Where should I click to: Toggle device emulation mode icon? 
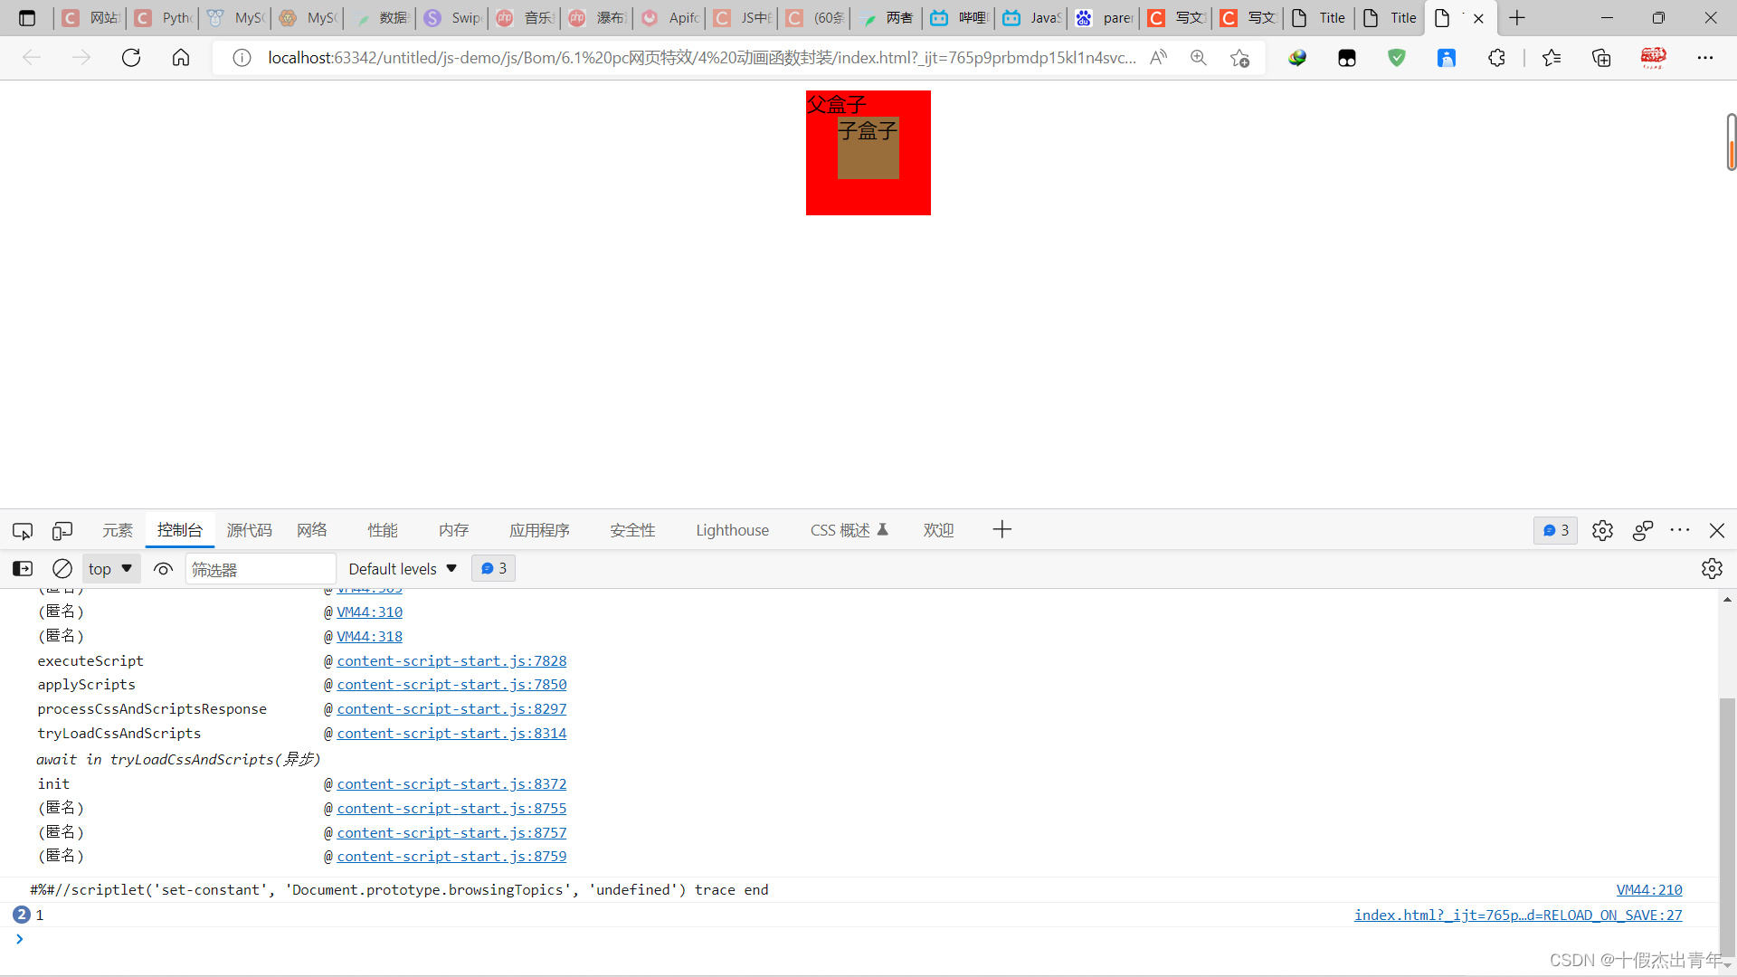point(62,531)
